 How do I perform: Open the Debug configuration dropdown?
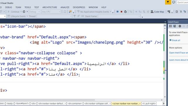[x=35, y=12]
